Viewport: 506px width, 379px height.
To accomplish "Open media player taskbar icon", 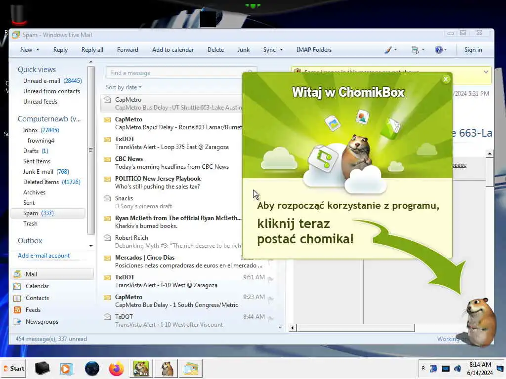I will [67, 369].
